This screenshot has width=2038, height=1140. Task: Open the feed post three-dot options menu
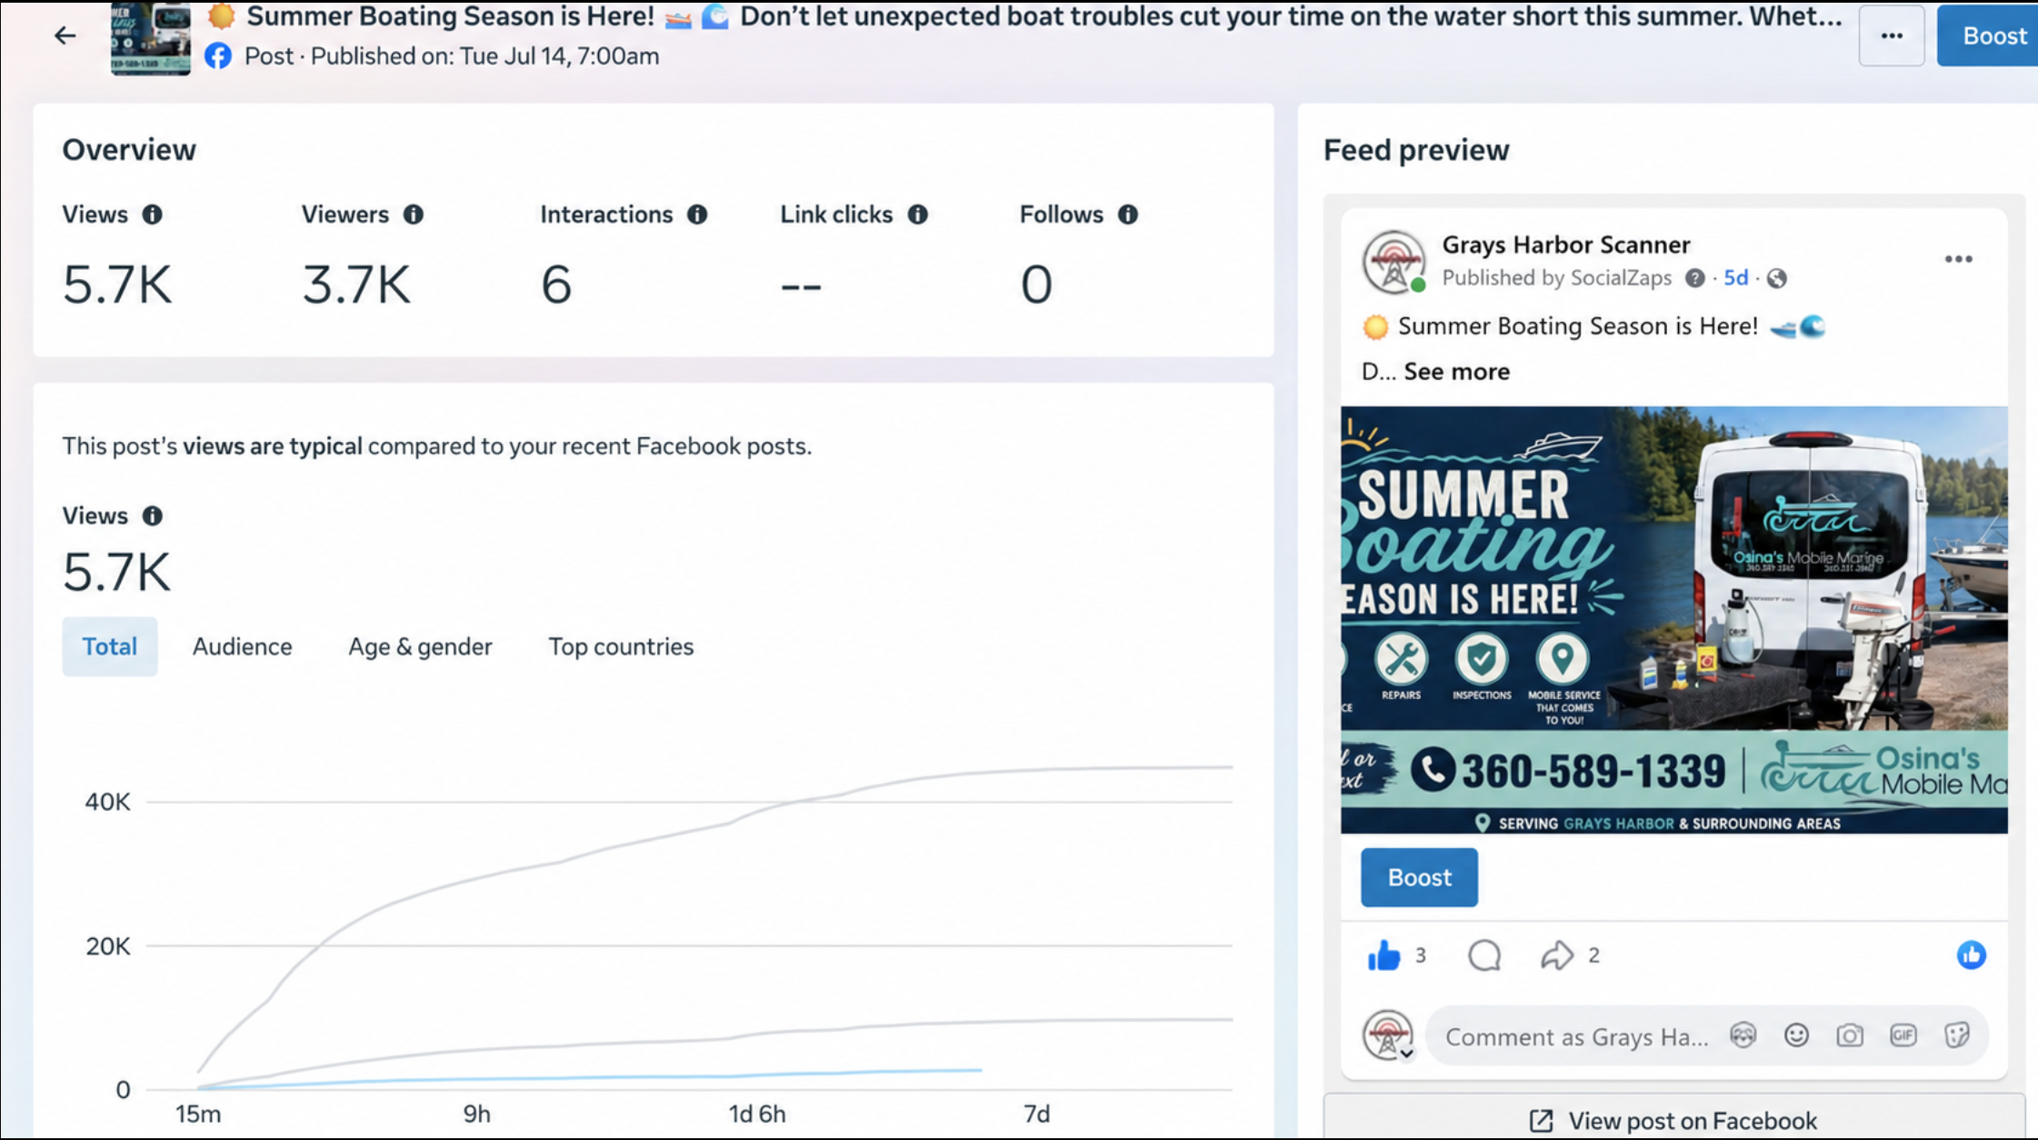coord(1958,259)
